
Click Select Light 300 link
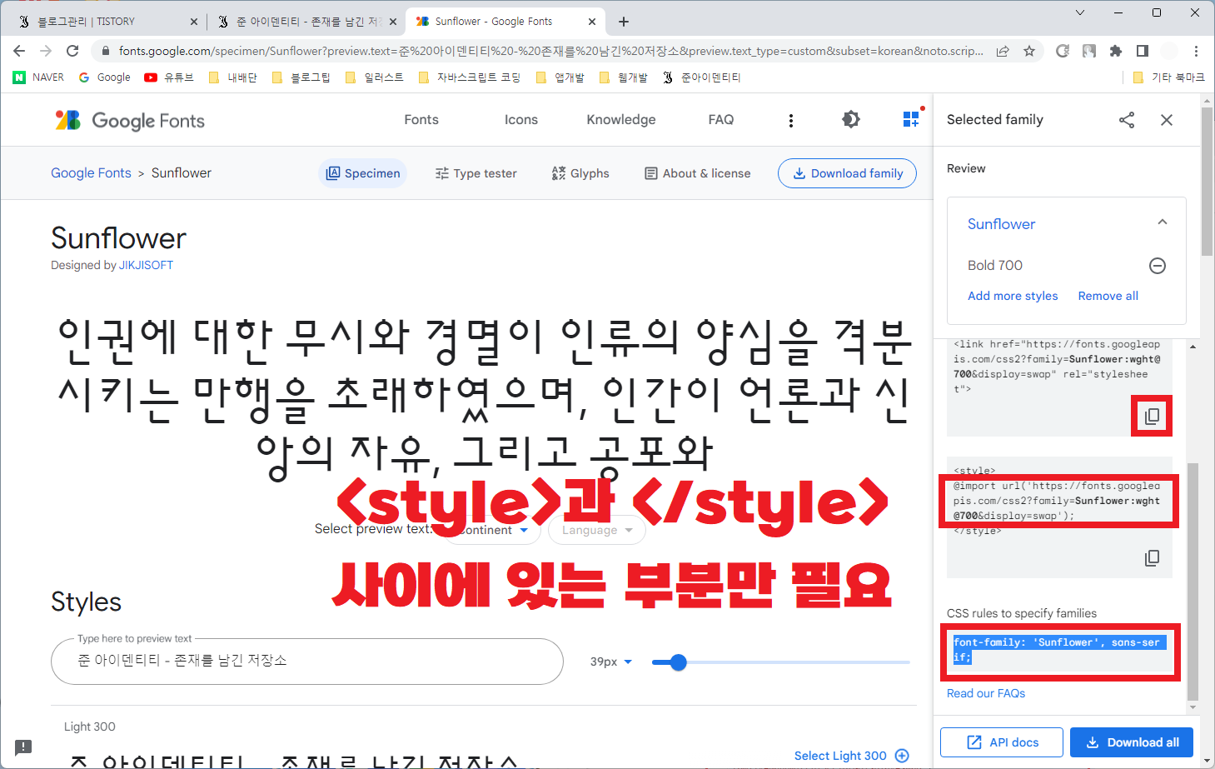pyautogui.click(x=840, y=756)
